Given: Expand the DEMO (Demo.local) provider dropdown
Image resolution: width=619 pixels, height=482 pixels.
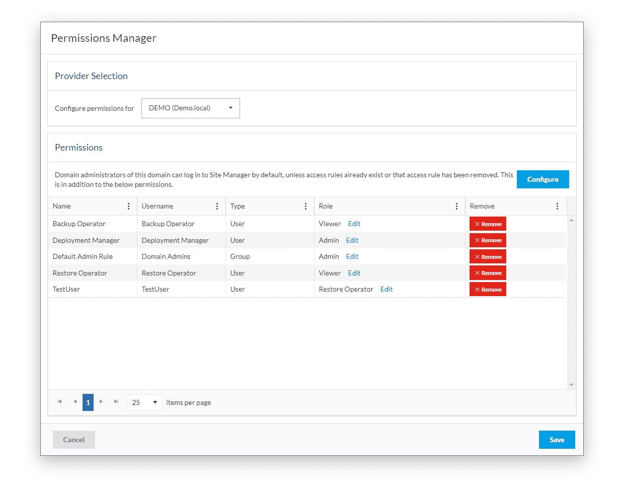Looking at the screenshot, I should 190,108.
